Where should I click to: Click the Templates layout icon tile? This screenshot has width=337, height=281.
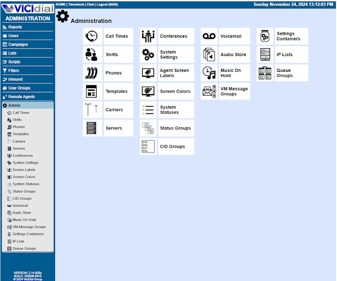(x=92, y=91)
